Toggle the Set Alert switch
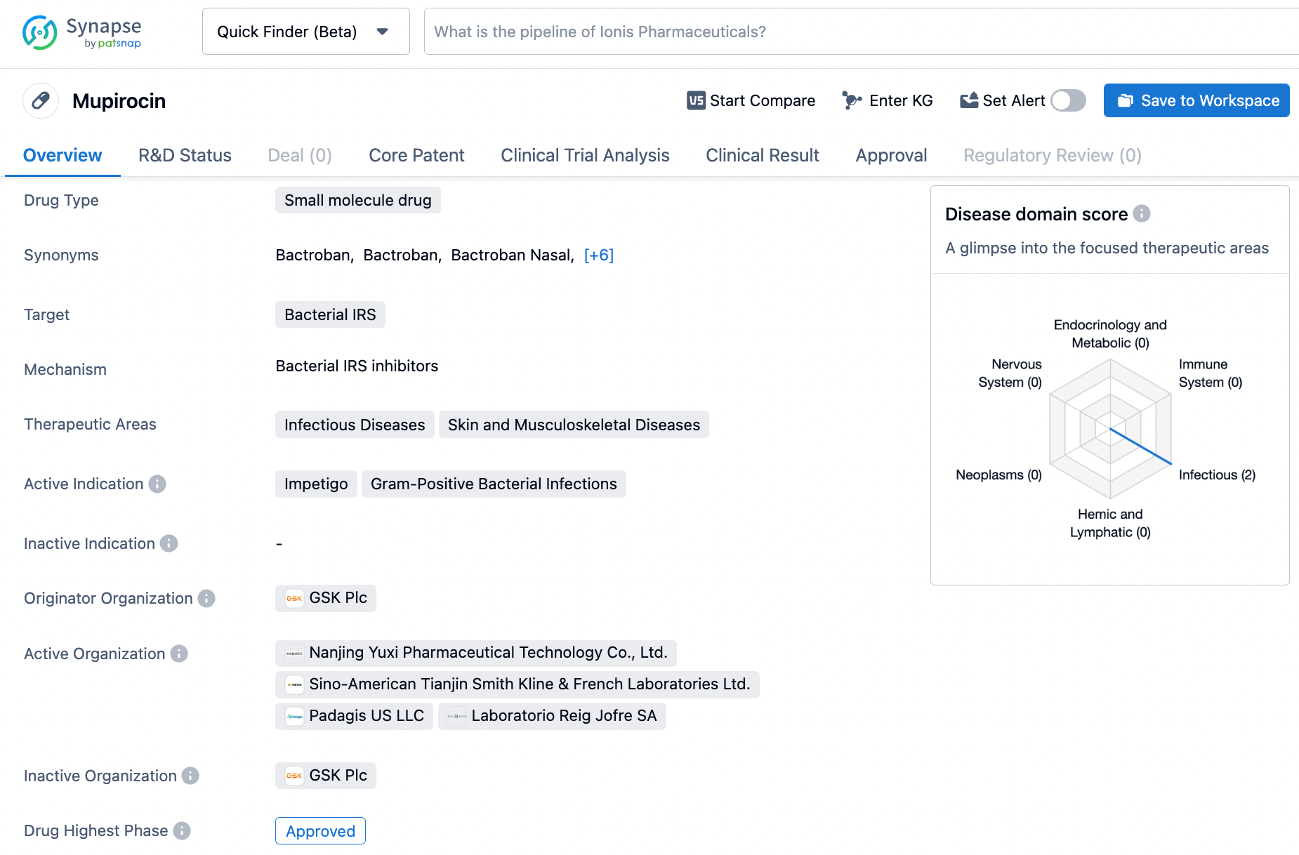The image size is (1299, 855). [x=1067, y=100]
